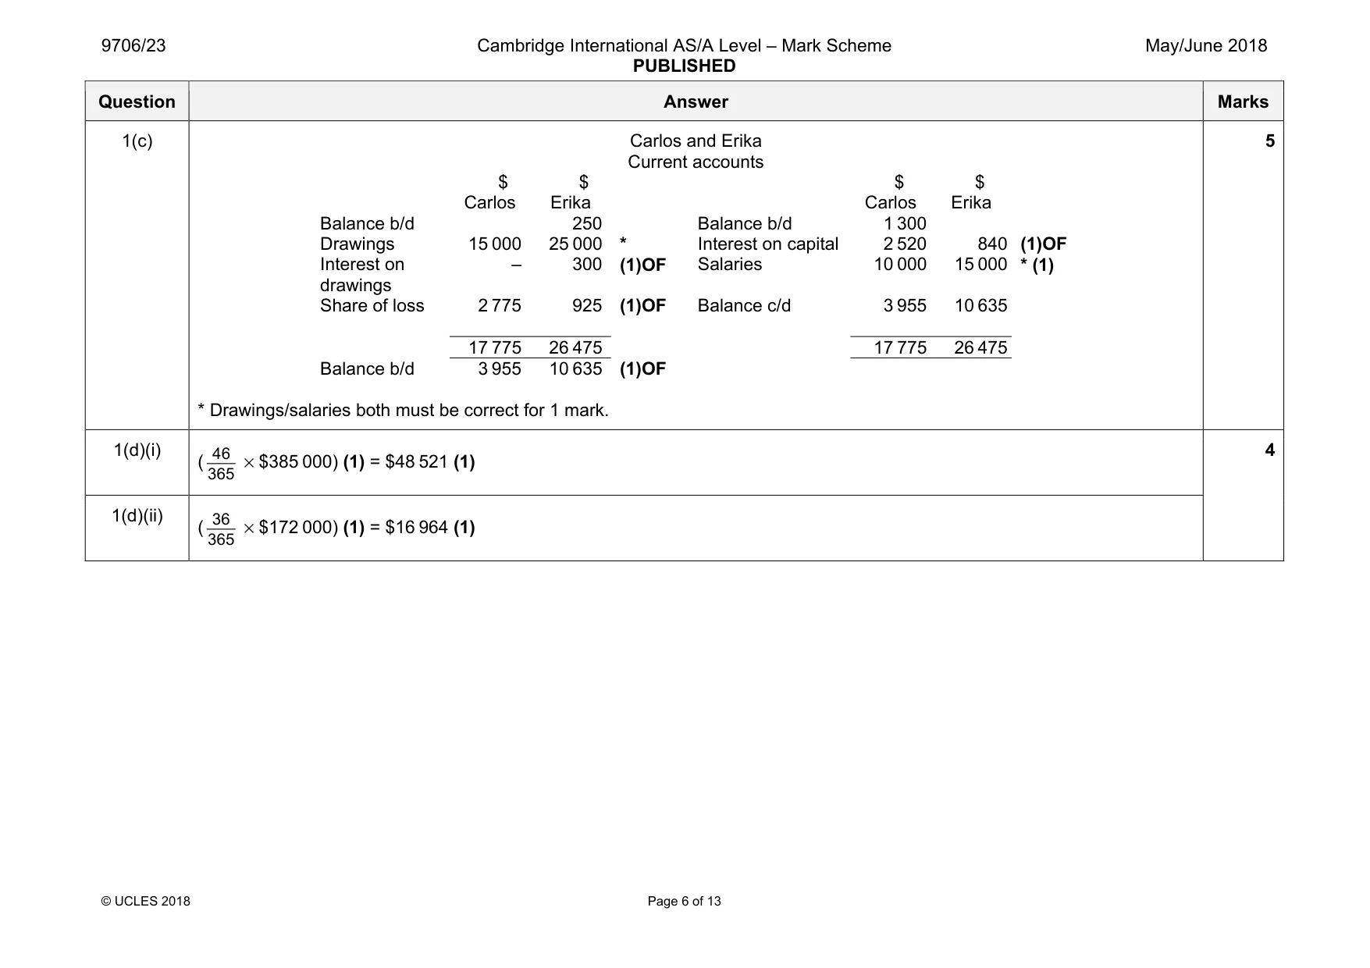Click the 'Interest on capital' label
The image size is (1370, 968).
tap(768, 244)
